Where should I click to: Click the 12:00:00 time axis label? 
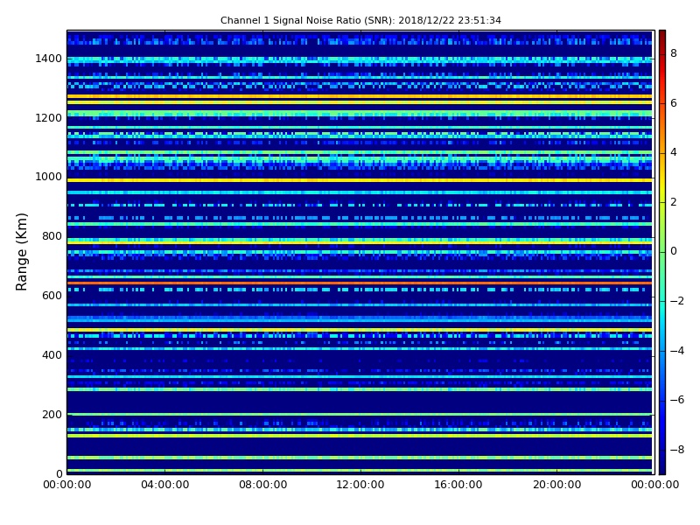[x=360, y=485]
